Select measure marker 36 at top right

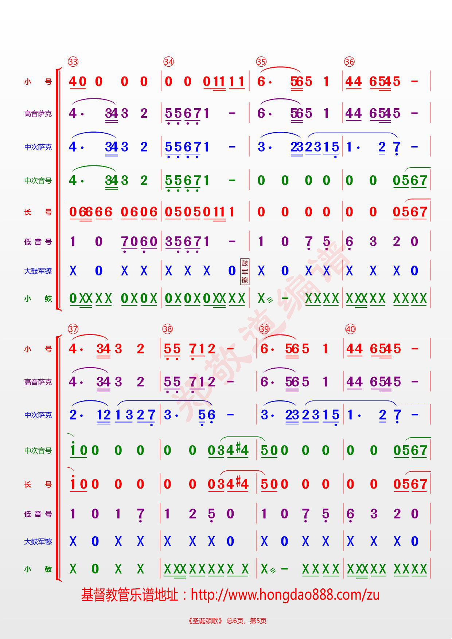point(349,62)
